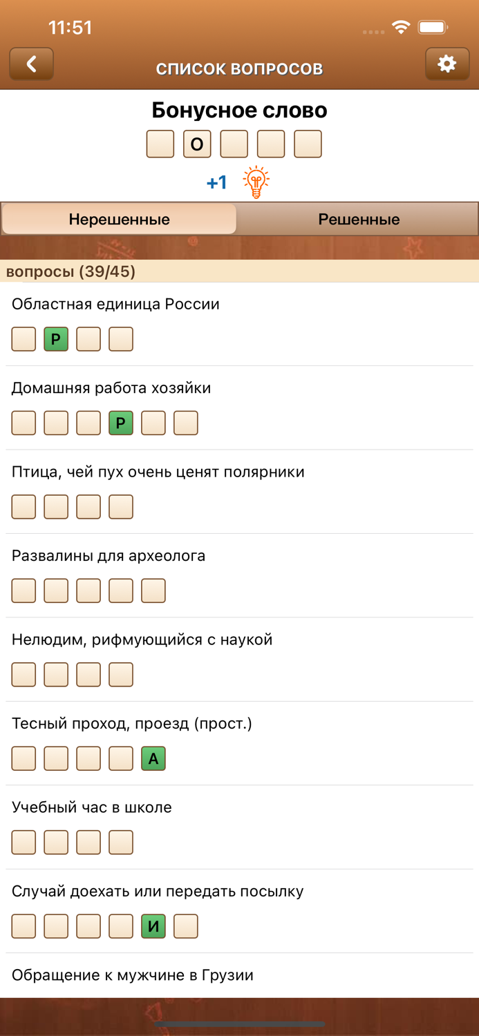Tap the green Р tile under 'Областная единица России'
This screenshot has height=1036, width=479.
(55, 339)
